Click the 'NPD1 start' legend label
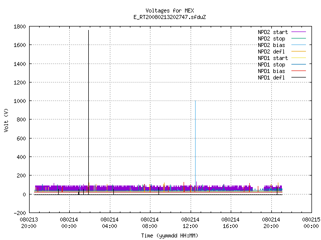This screenshot has height=240, width=321. point(273,58)
